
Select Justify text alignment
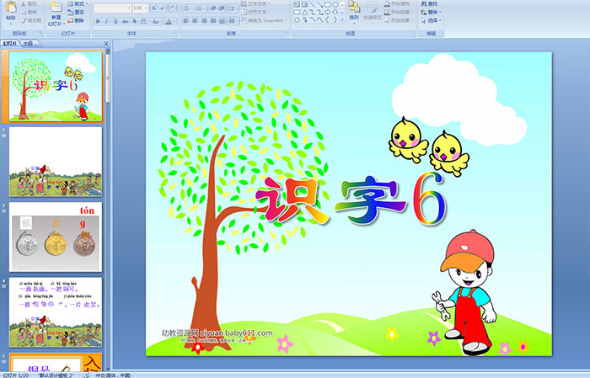pyautogui.click(x=213, y=21)
